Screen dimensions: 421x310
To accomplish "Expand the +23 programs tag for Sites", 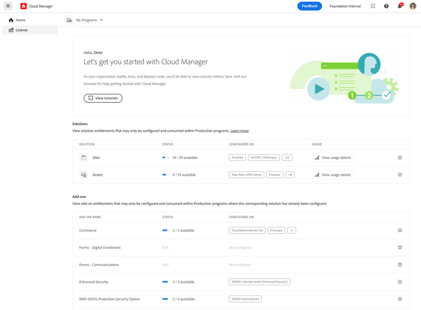I will (x=287, y=158).
